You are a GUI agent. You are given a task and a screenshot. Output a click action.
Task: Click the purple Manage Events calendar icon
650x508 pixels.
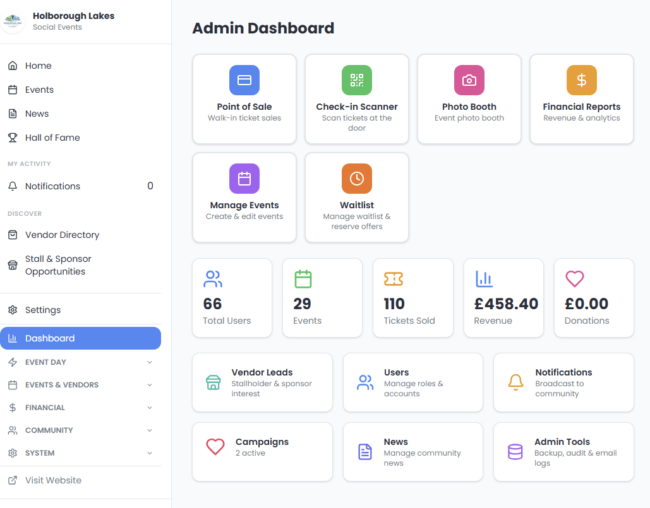click(x=244, y=179)
